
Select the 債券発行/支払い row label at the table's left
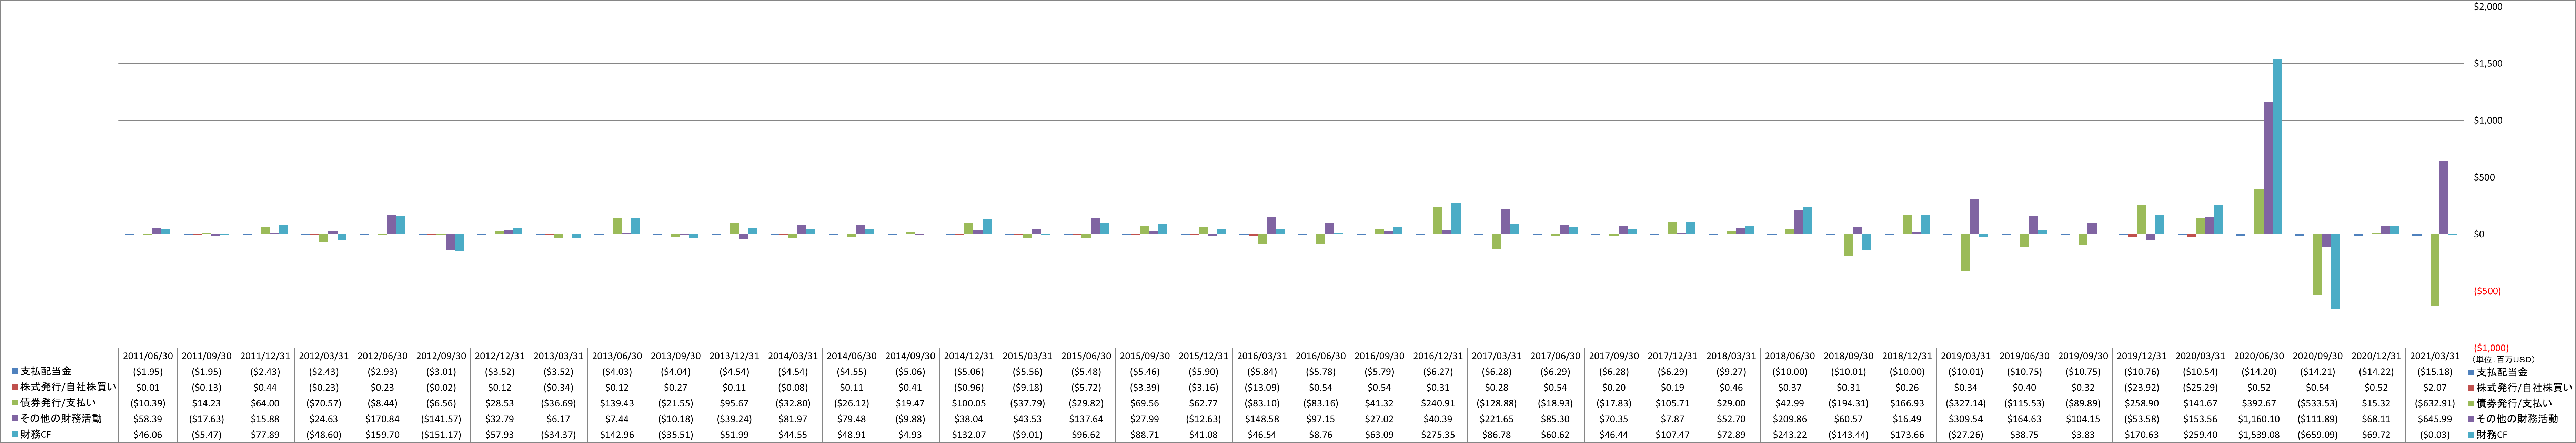coord(58,403)
